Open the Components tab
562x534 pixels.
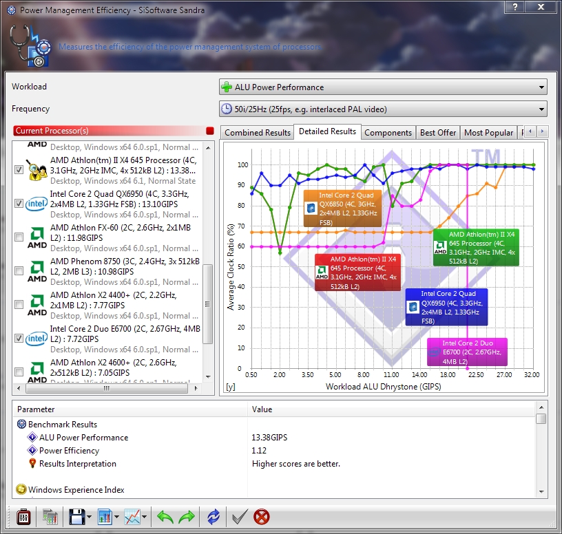point(388,133)
